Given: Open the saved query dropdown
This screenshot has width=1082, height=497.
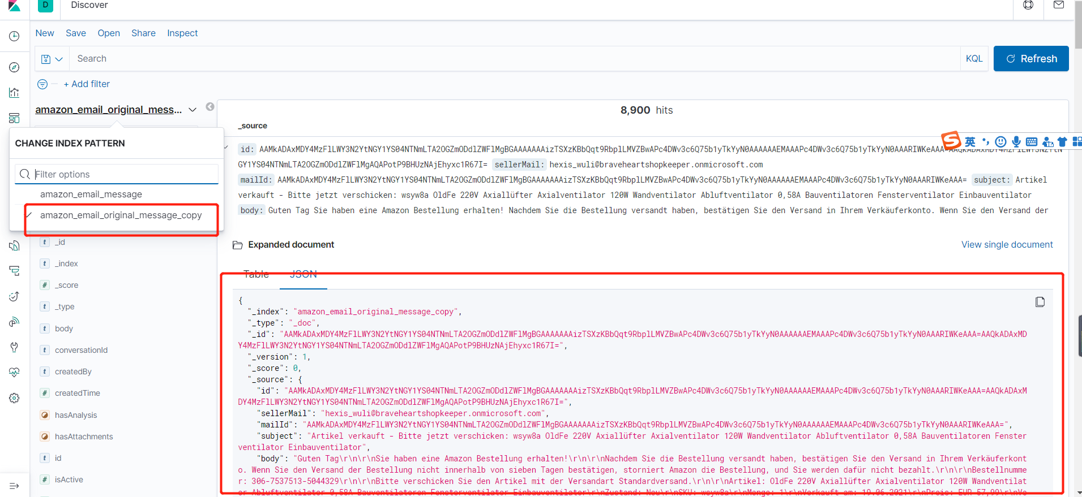Looking at the screenshot, I should pos(52,59).
